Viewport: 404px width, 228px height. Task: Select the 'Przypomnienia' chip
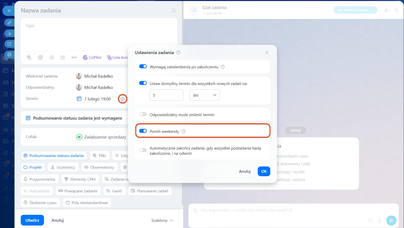click(39, 179)
